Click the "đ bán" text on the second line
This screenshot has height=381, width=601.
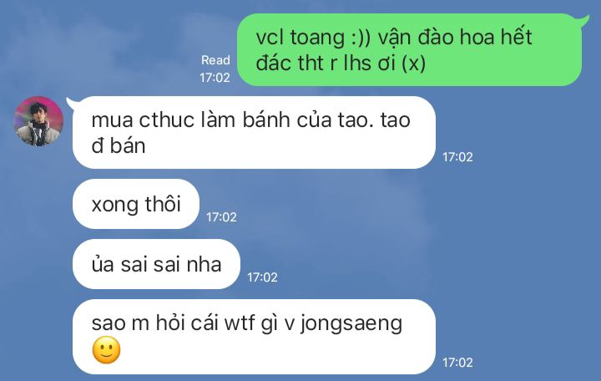click(x=119, y=146)
